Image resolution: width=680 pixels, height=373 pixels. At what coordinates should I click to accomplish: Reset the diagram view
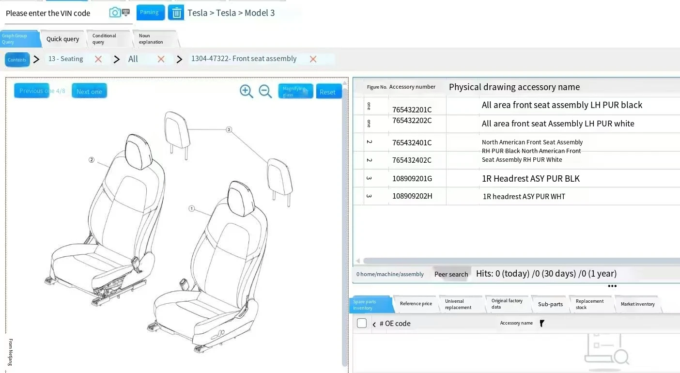329,92
